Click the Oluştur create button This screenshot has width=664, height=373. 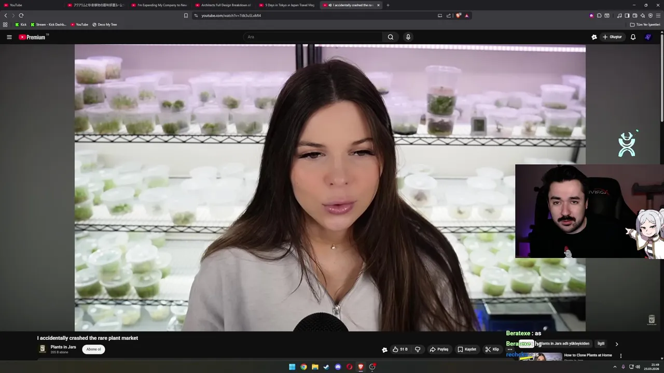[x=612, y=37]
